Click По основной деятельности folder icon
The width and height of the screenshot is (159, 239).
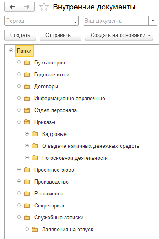35,158
